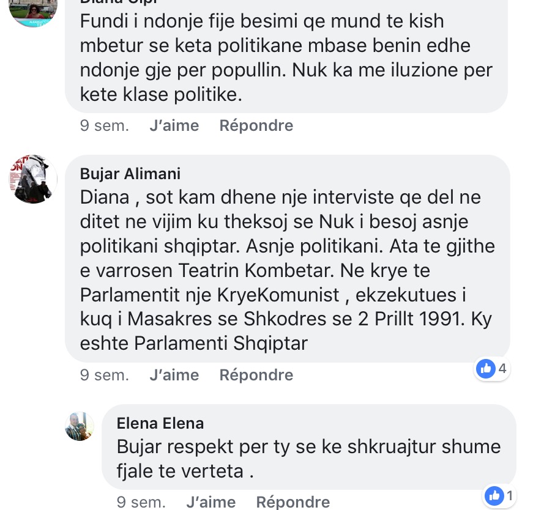The width and height of the screenshot is (544, 510).
Task: Click the '9 sem.' timestamp under Bujar Alimani's comment
Action: coord(105,375)
